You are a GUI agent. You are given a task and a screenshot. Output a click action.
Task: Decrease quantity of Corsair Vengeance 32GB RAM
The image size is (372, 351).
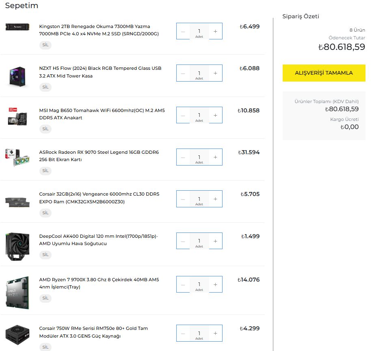click(x=183, y=199)
